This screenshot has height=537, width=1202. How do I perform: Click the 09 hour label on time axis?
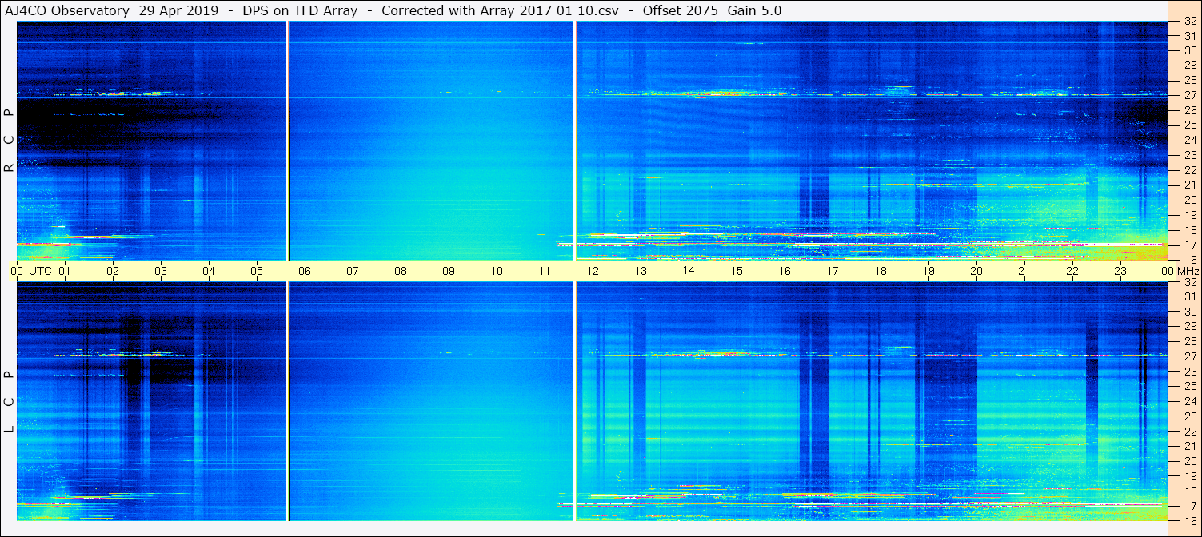click(448, 271)
